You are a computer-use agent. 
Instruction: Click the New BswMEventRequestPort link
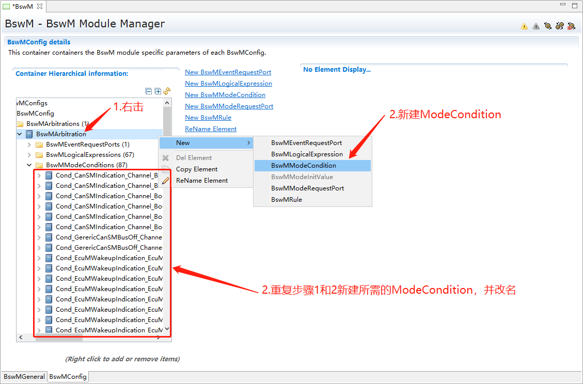[x=228, y=72]
